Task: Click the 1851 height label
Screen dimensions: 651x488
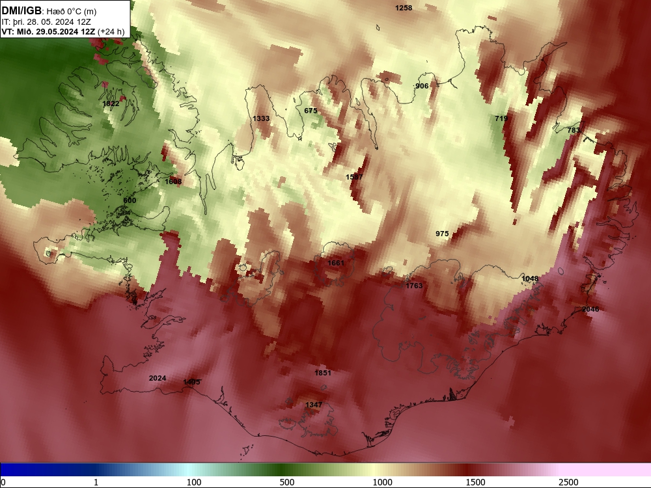Action: coord(323,373)
